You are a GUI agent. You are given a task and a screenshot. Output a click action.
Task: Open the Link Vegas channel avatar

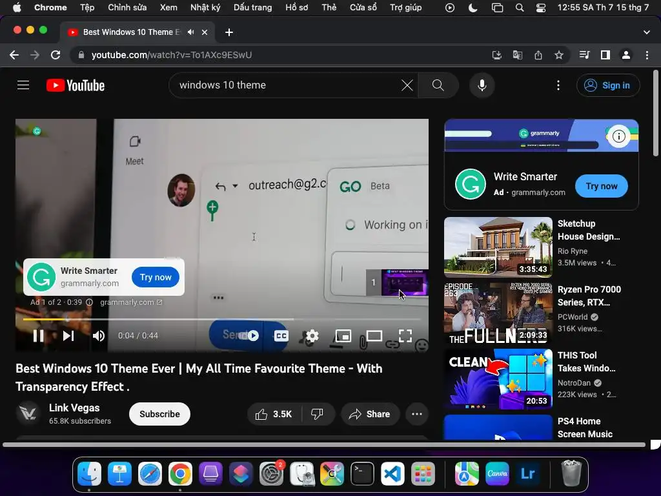coord(28,413)
